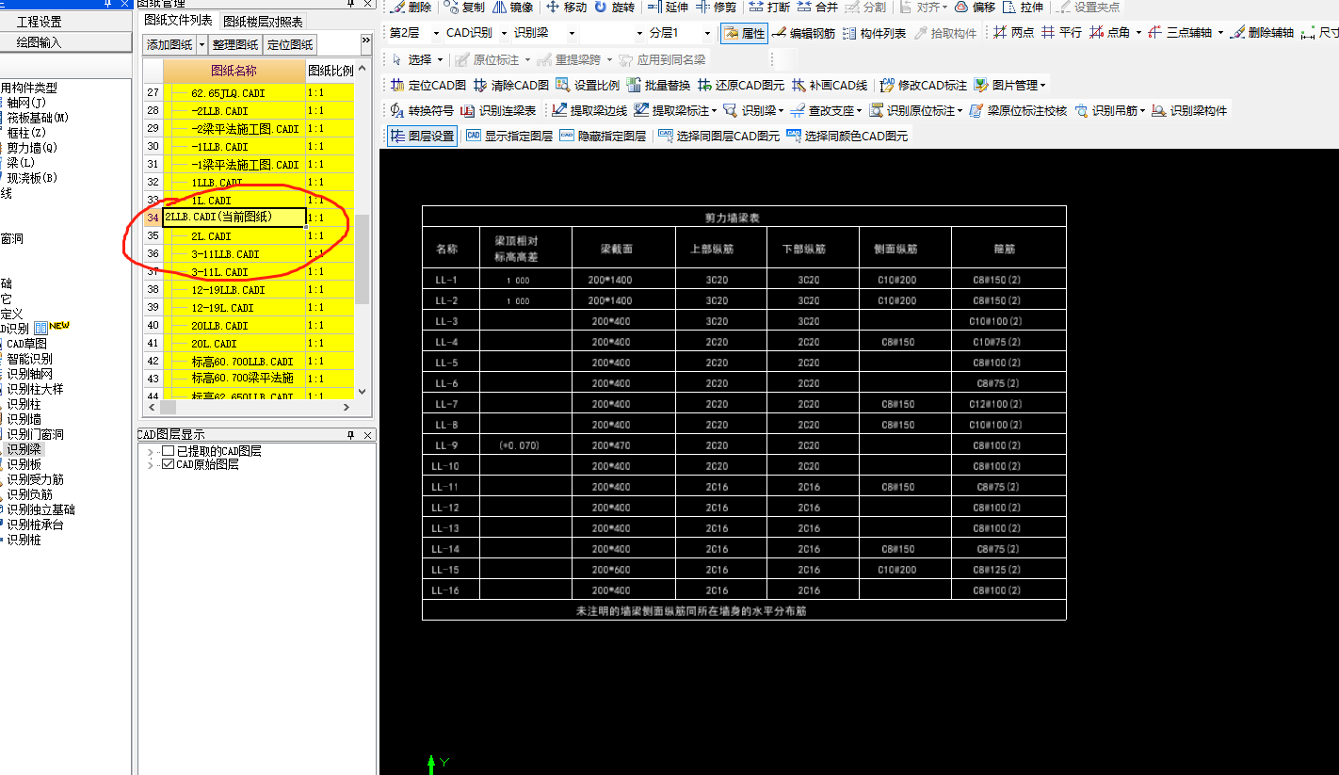Click 隐藏指定图层 button
1339x775 pixels.
(603, 136)
